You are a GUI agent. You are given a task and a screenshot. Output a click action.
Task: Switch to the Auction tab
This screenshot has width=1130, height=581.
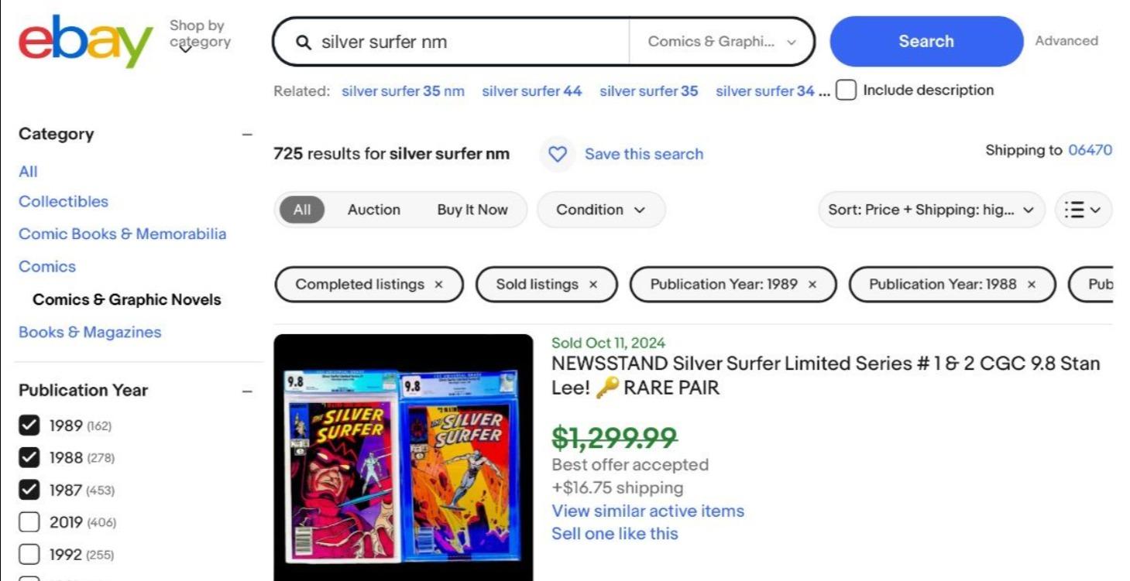(374, 209)
